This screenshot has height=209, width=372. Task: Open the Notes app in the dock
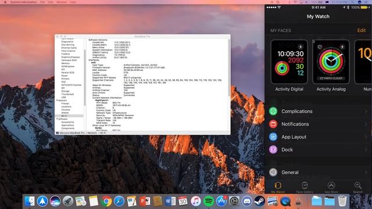[x=94, y=201]
